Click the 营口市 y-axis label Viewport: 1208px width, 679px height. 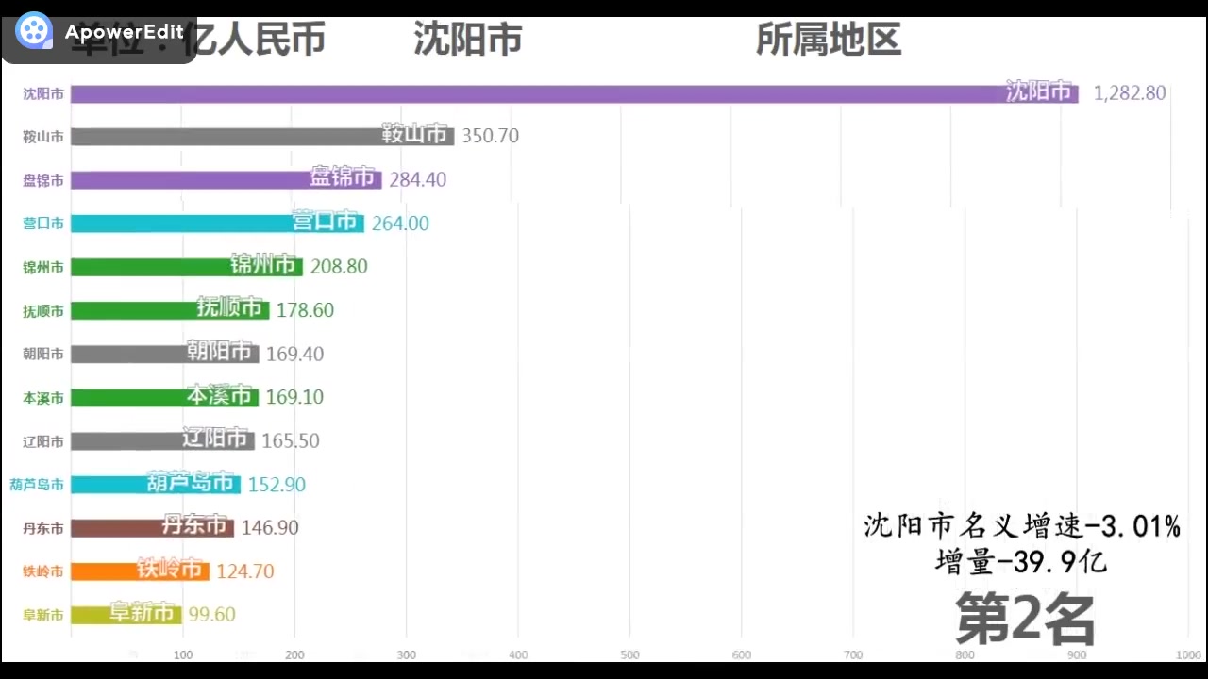[43, 224]
